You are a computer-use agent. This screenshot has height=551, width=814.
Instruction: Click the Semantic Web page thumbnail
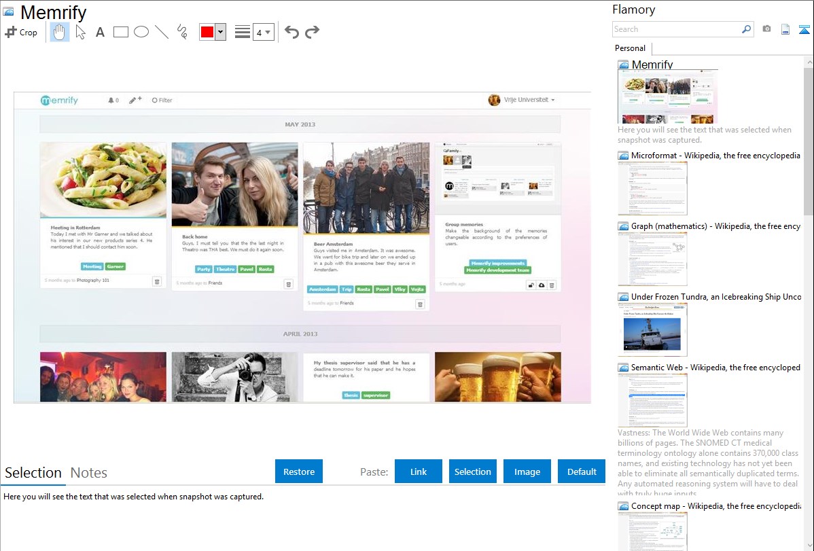click(x=652, y=400)
